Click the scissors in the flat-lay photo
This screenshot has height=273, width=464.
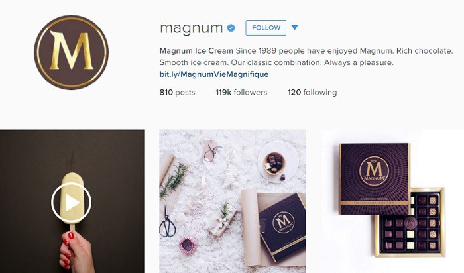[168, 221]
